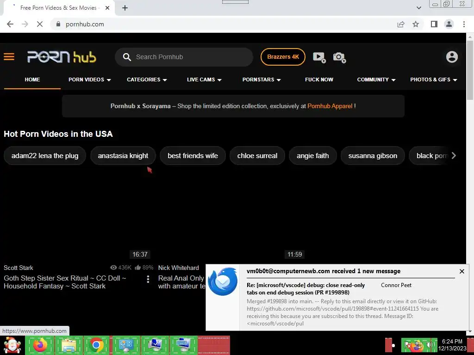Click the browser forward arrow
474x355 pixels.
point(25,24)
